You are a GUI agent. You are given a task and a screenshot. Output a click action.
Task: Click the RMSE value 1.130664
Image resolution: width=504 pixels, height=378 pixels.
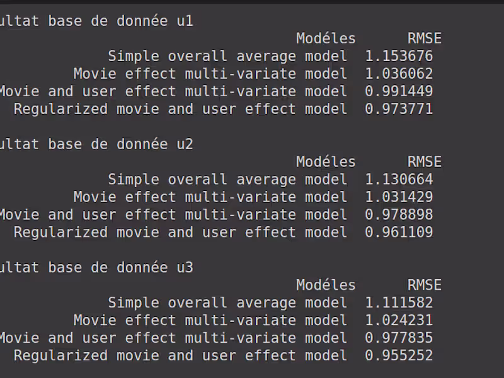[x=399, y=180]
